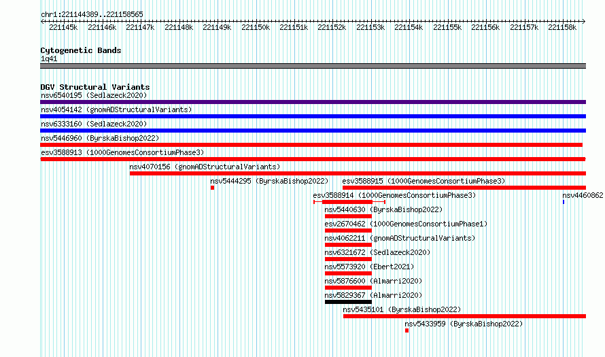Click the 221158k ruler tick label
This screenshot has width=605, height=357.
coord(562,27)
